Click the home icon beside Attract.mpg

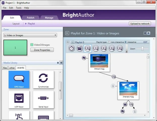click(84, 58)
